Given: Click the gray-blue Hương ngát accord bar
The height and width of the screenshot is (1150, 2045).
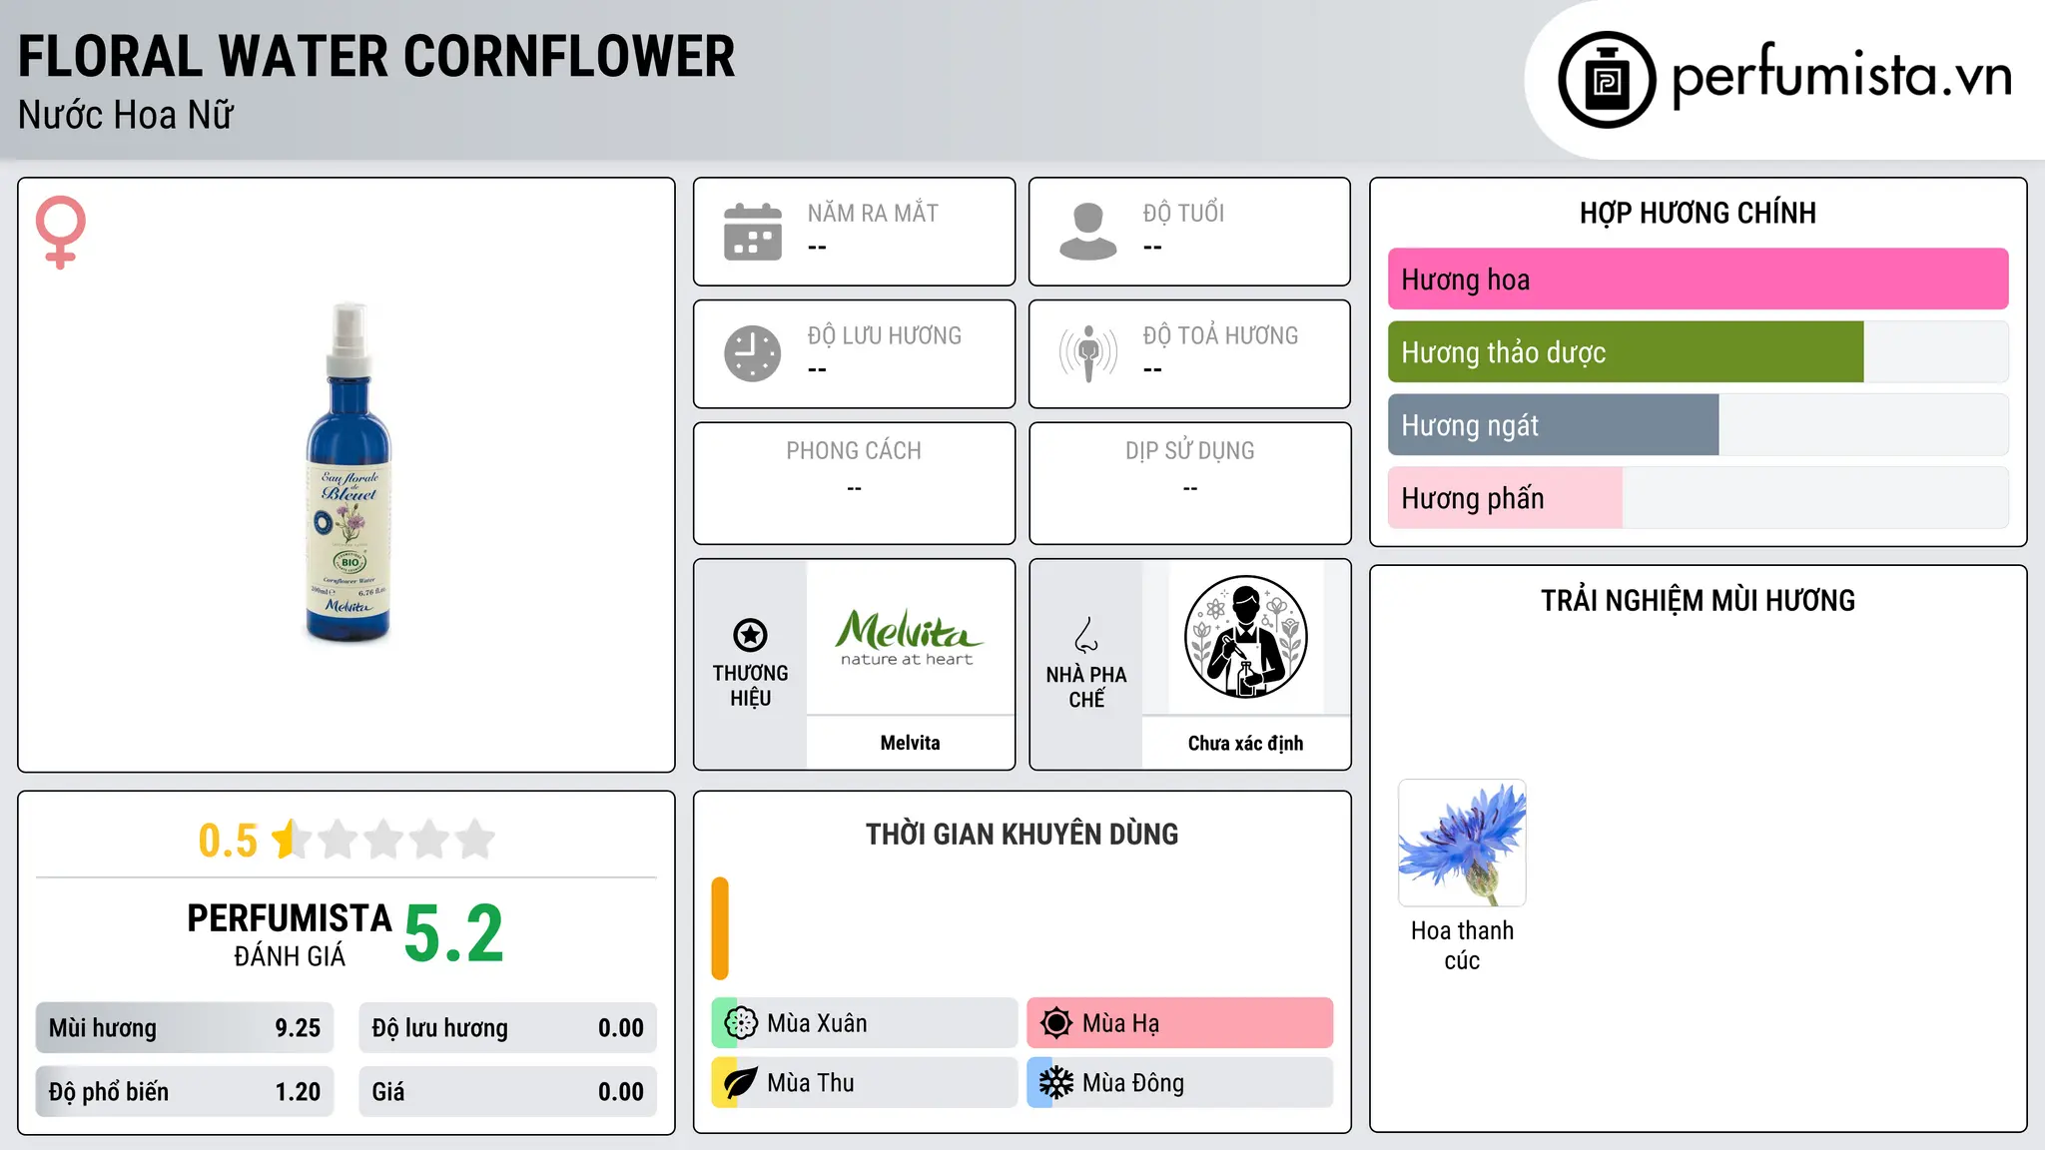Looking at the screenshot, I should (1553, 425).
